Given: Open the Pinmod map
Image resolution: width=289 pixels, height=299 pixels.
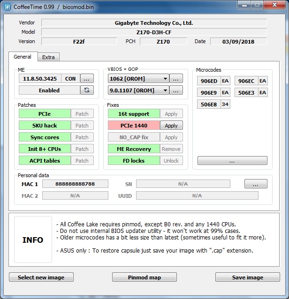Looking at the screenshot, I should point(144,277).
